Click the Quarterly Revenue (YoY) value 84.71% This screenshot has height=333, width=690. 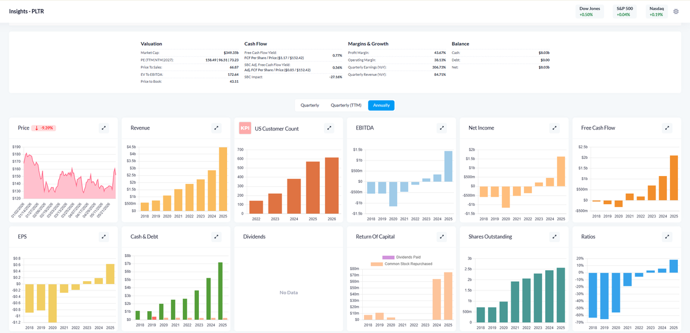440,74
